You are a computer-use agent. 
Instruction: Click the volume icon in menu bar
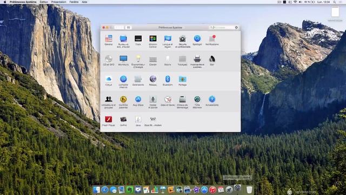[x=301, y=2]
